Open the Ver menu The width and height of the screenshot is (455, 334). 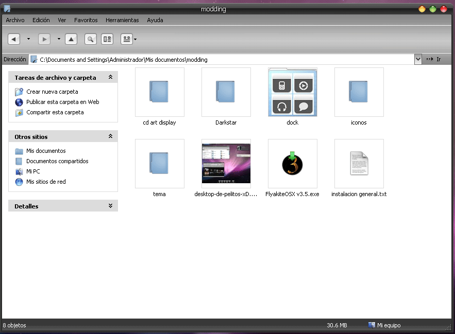point(62,20)
